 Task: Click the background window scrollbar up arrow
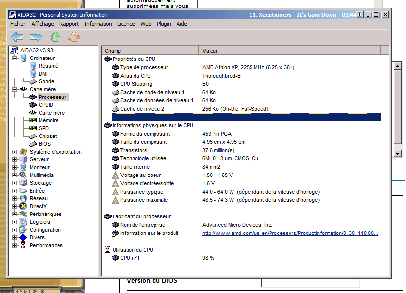397,66
